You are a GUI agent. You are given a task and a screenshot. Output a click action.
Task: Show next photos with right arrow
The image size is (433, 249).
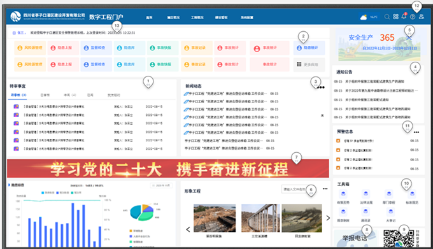328,218
